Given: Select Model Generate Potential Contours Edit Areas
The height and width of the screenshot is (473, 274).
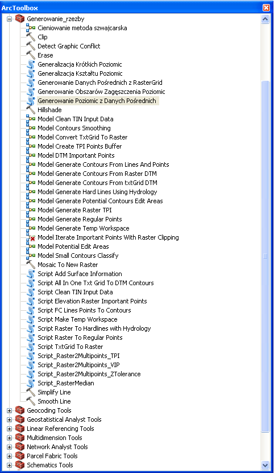Looking at the screenshot, I should 100,201.
